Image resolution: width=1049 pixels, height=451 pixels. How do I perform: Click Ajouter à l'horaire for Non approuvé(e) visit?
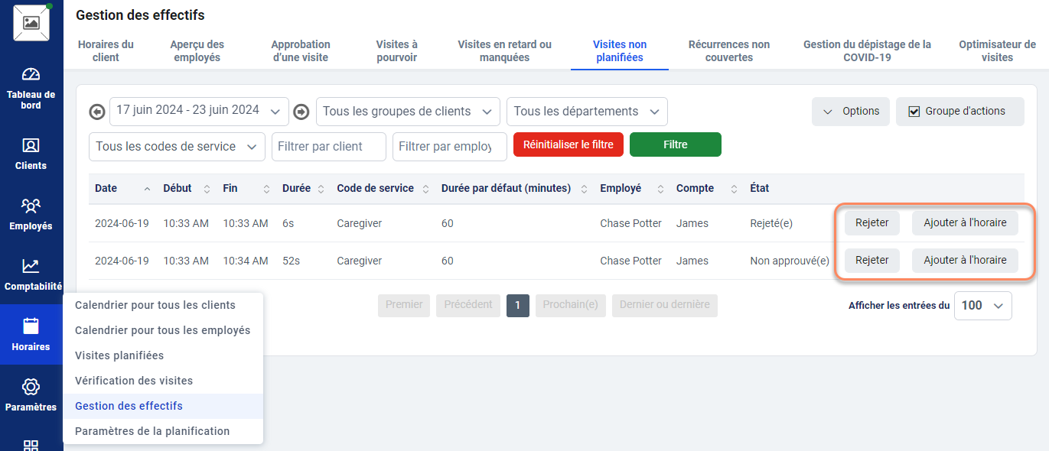[964, 260]
